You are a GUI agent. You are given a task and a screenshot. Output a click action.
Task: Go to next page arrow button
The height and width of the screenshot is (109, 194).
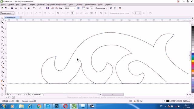point(24,94)
